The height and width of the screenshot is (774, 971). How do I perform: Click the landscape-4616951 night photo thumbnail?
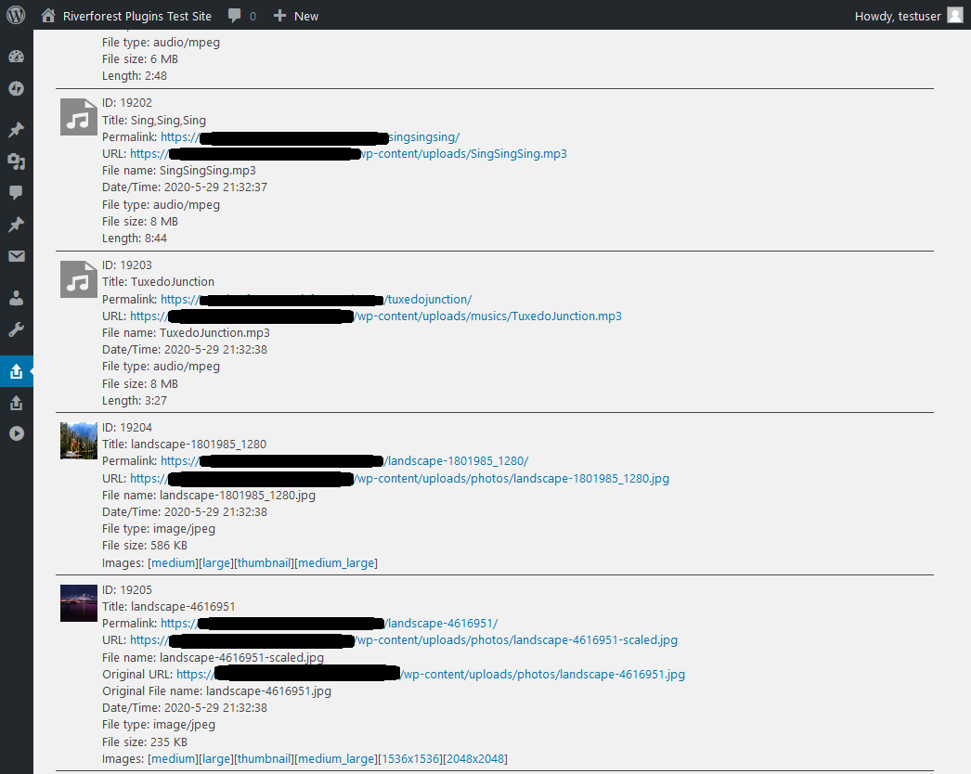pyautogui.click(x=79, y=603)
